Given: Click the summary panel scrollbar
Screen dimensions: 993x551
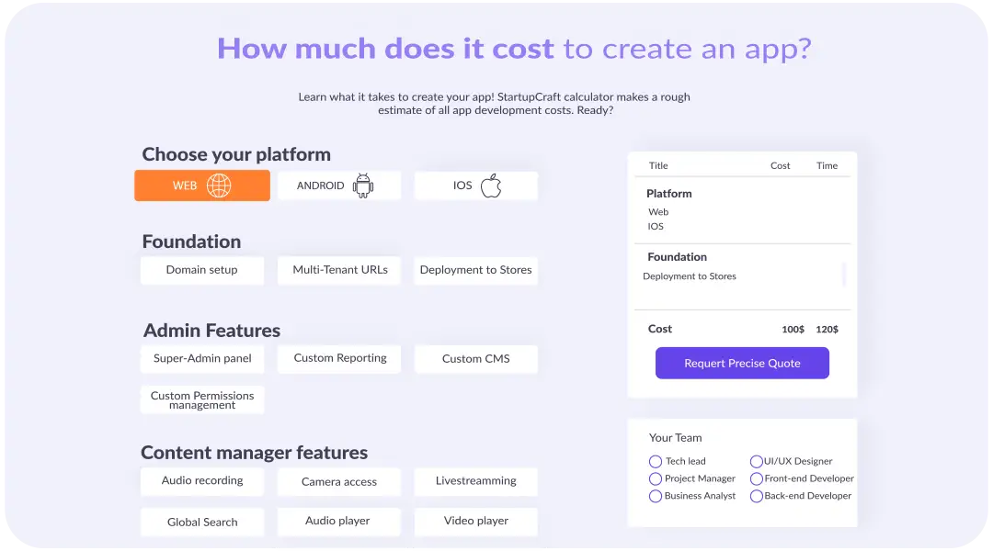Looking at the screenshot, I should pos(844,275).
